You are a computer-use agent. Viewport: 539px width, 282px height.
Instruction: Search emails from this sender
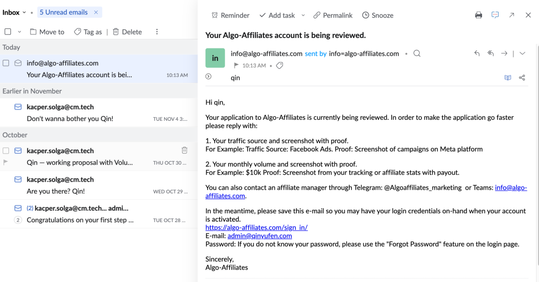tap(417, 53)
